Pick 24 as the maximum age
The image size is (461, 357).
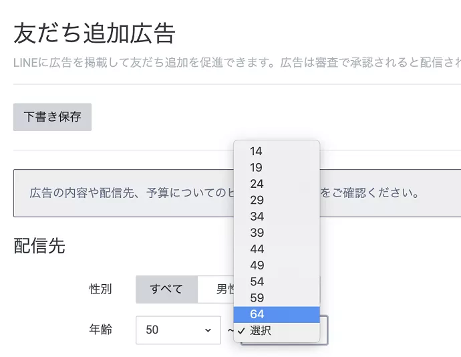(257, 184)
